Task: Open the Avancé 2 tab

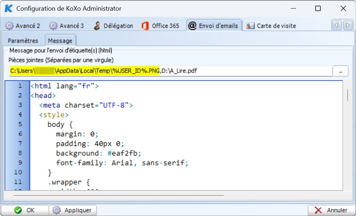Action: pos(22,26)
